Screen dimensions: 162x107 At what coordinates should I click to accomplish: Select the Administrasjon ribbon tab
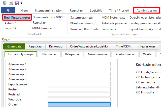146,11
